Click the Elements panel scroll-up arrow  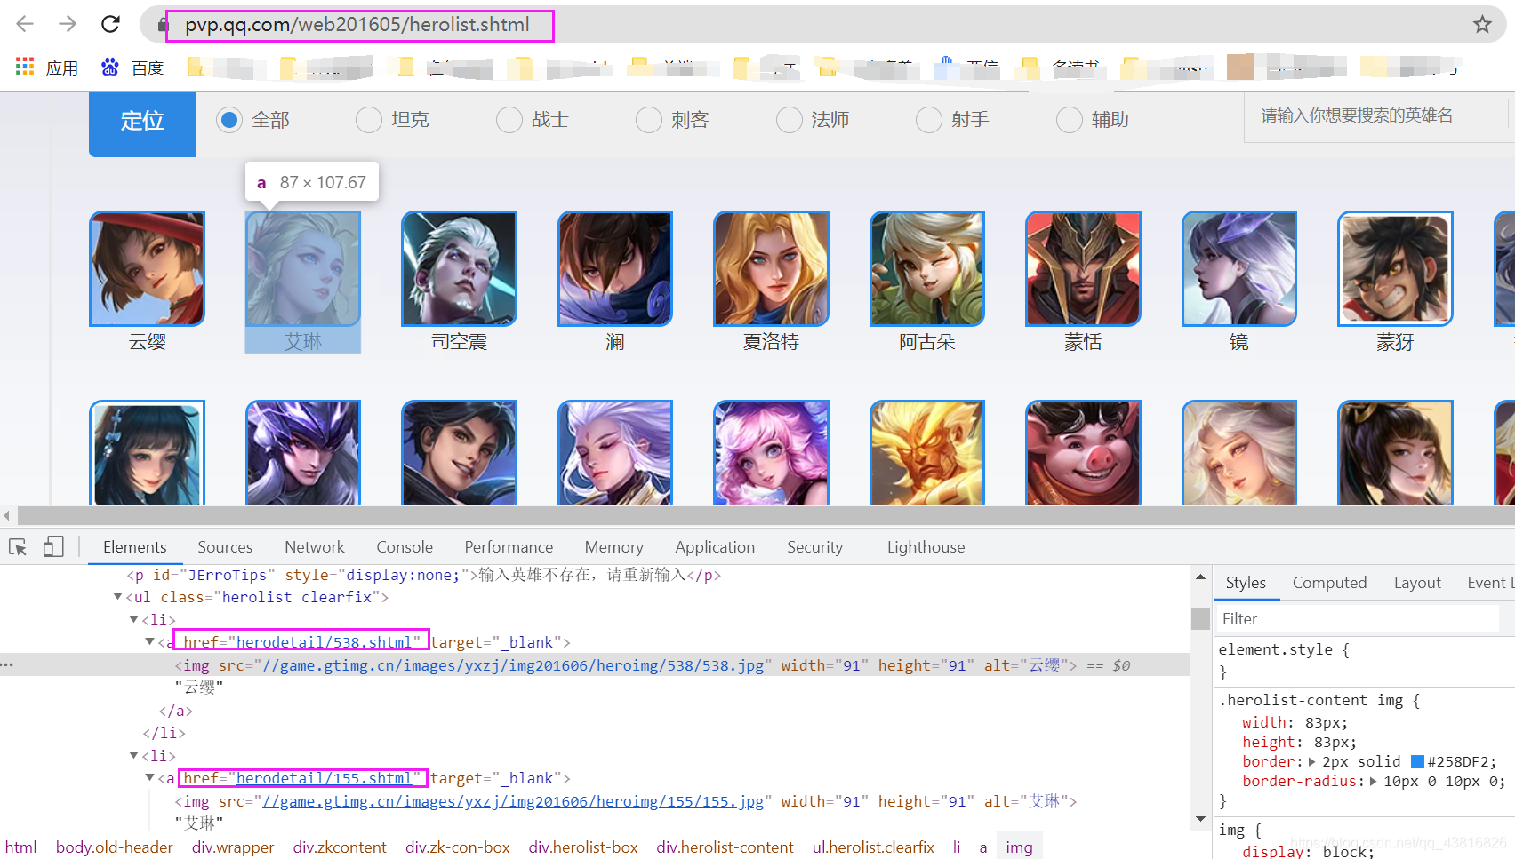click(x=1200, y=577)
